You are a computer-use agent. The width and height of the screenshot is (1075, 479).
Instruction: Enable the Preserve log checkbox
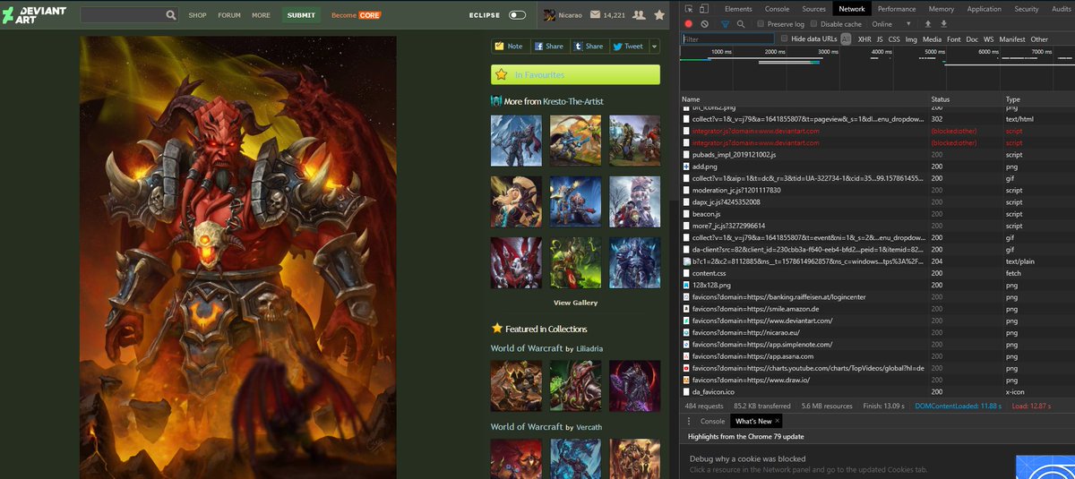[x=762, y=24]
